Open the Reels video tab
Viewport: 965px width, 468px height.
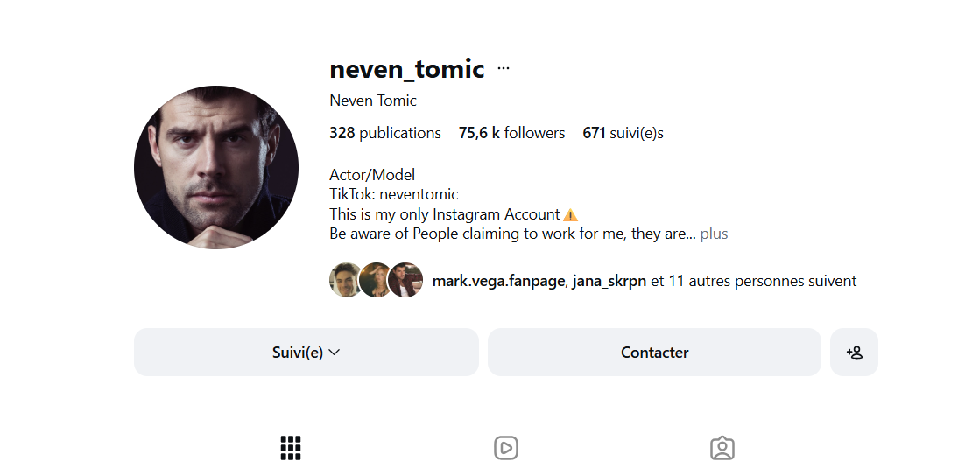[x=506, y=448]
